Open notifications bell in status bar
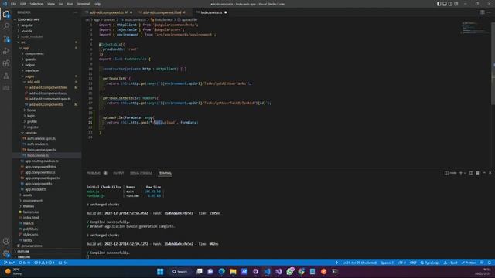 click(x=490, y=263)
